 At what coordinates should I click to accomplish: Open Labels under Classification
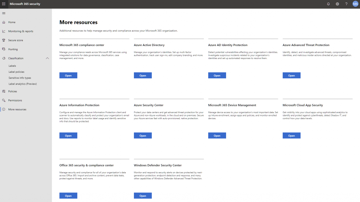coord(12,66)
